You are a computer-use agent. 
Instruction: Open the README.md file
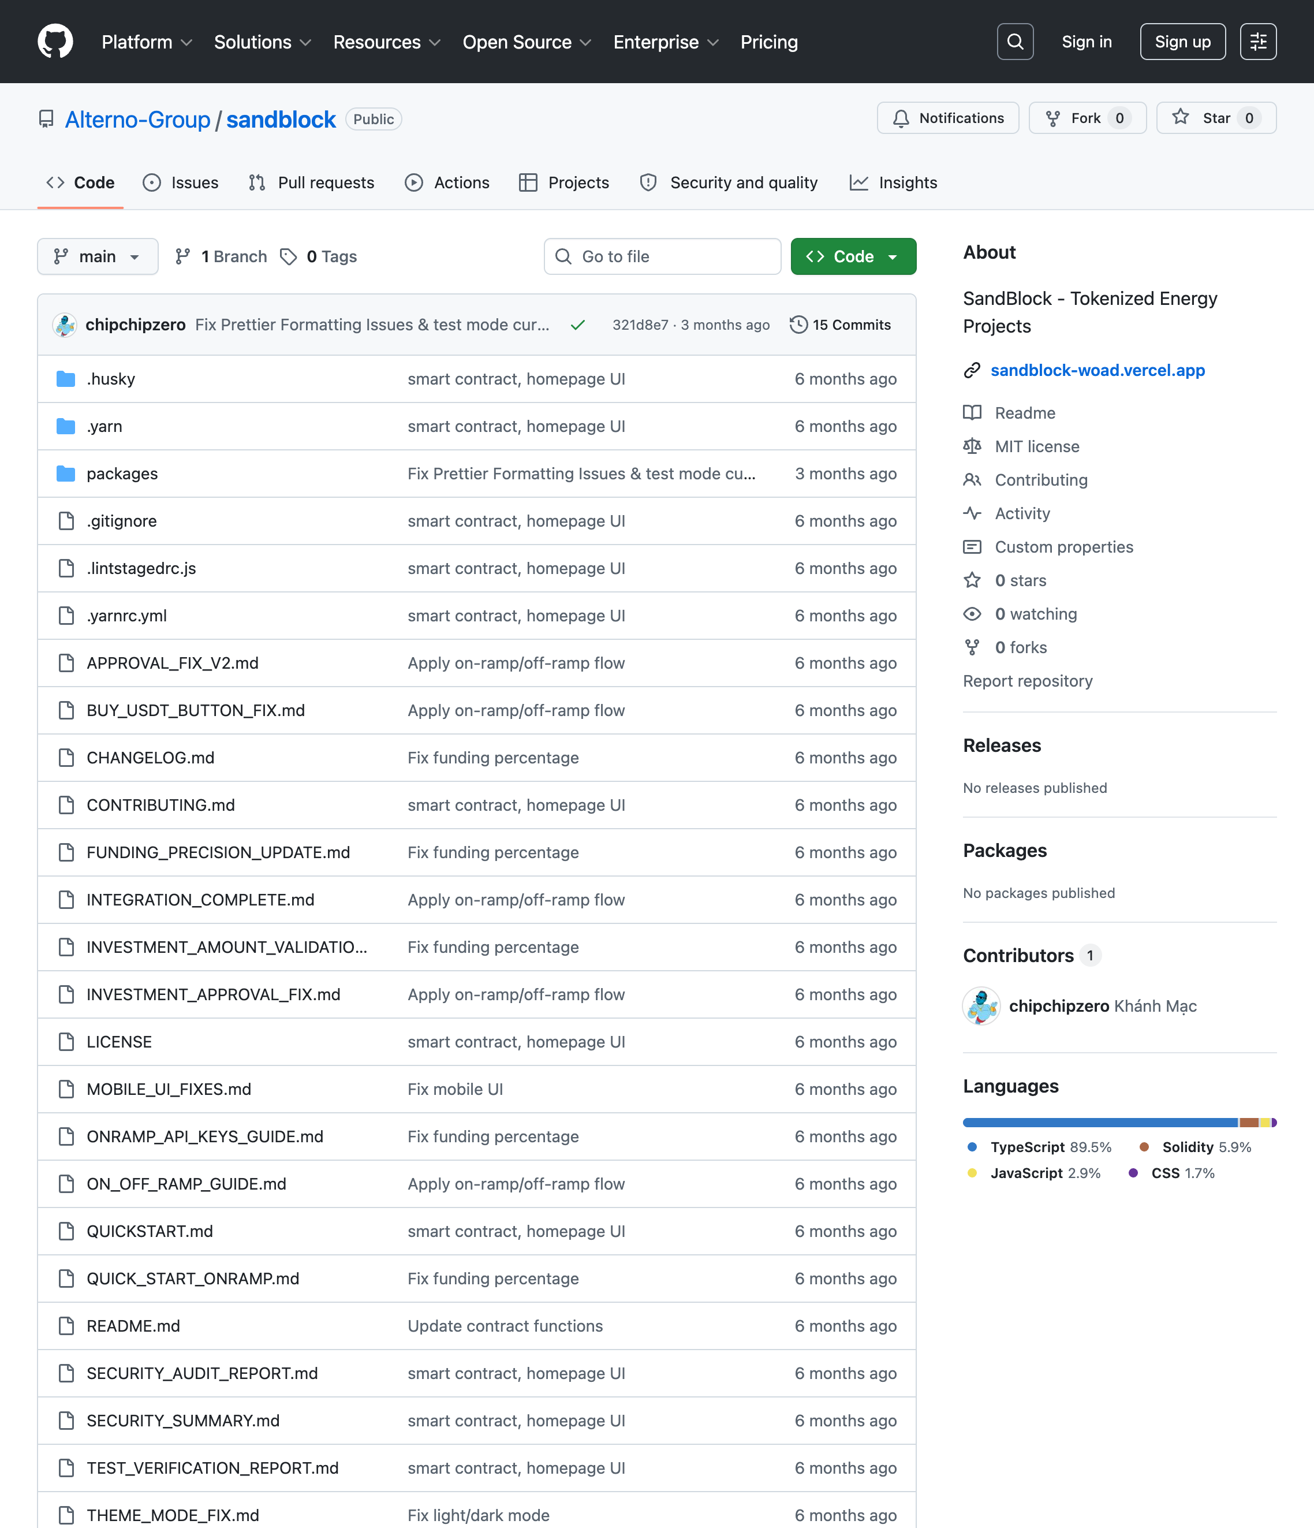coord(133,1326)
